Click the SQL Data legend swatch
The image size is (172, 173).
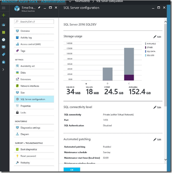pos(146,51)
